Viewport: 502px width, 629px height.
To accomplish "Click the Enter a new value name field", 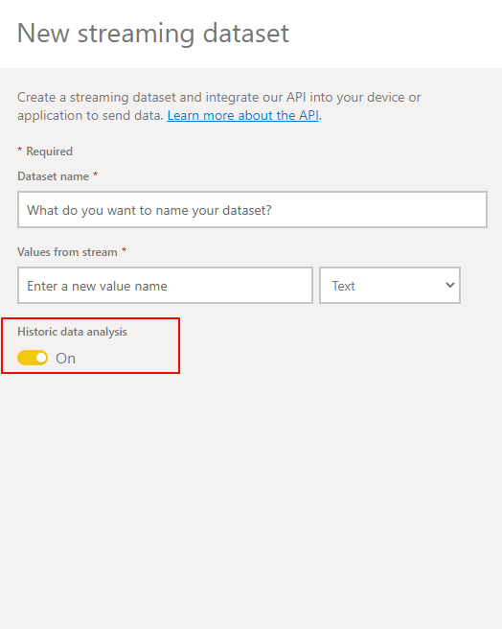I will click(x=165, y=285).
